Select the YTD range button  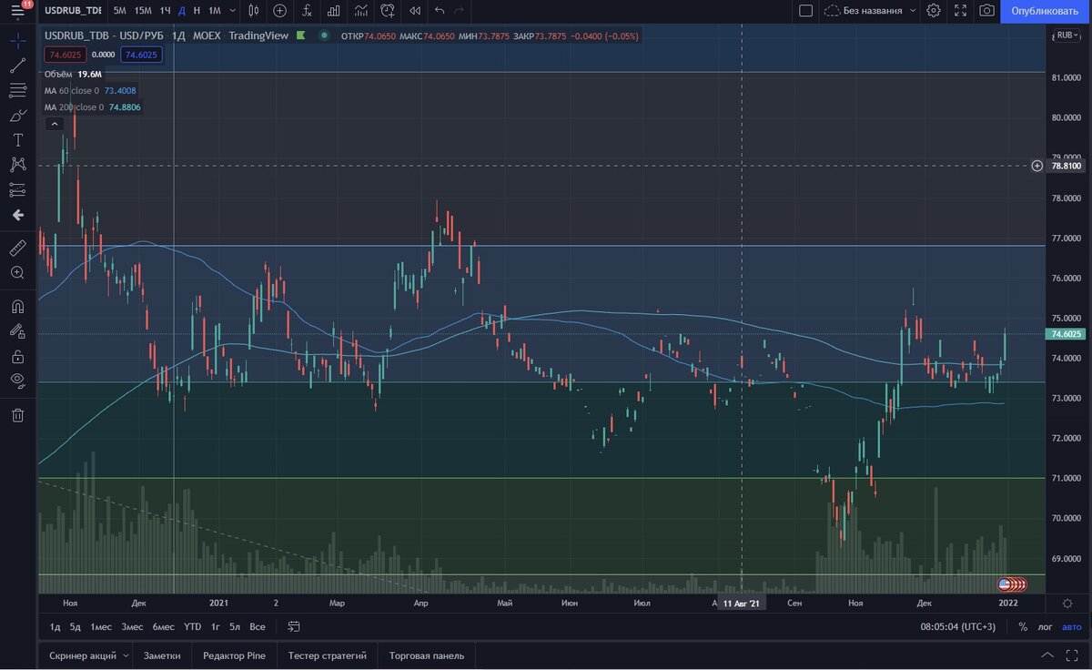click(191, 626)
